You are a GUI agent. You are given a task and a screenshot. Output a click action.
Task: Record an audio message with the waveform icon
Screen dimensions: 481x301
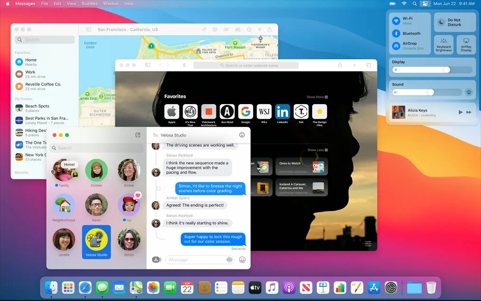[229, 259]
